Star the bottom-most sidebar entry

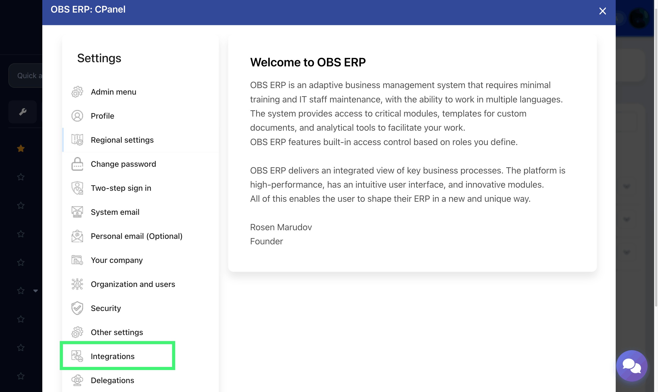20,376
